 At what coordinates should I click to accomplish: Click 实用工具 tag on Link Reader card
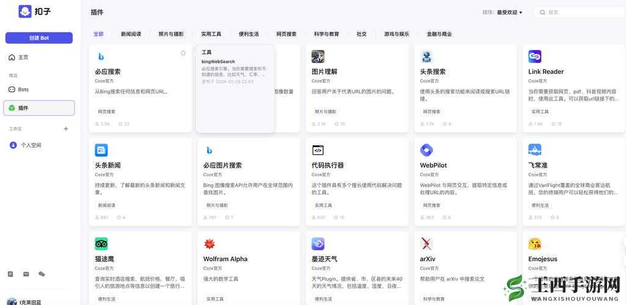coord(540,112)
